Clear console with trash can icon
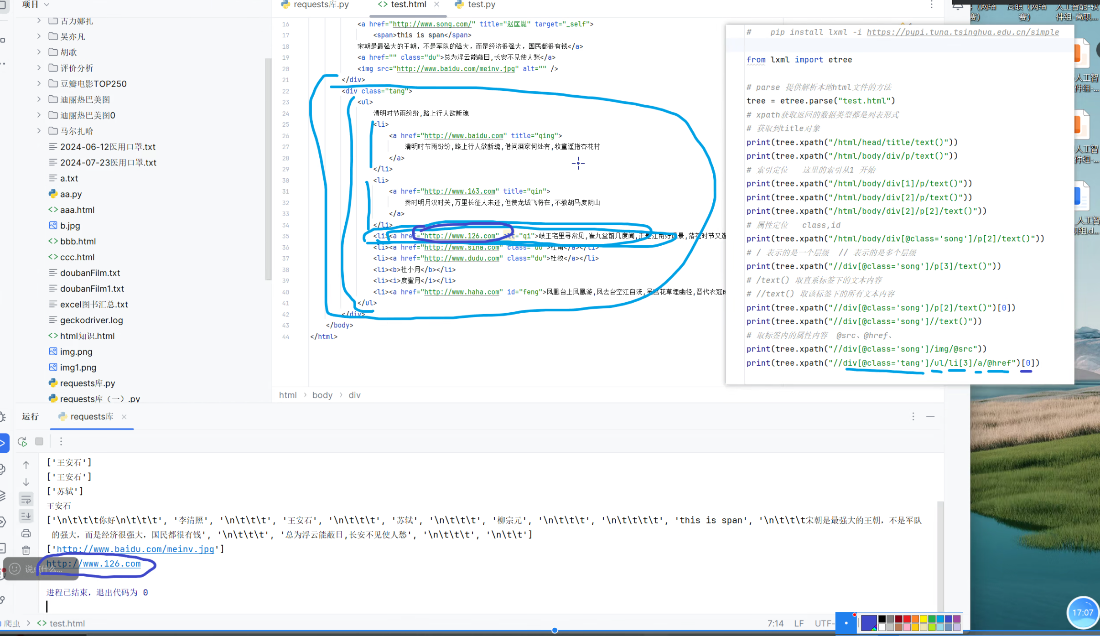The height and width of the screenshot is (636, 1100). [26, 550]
